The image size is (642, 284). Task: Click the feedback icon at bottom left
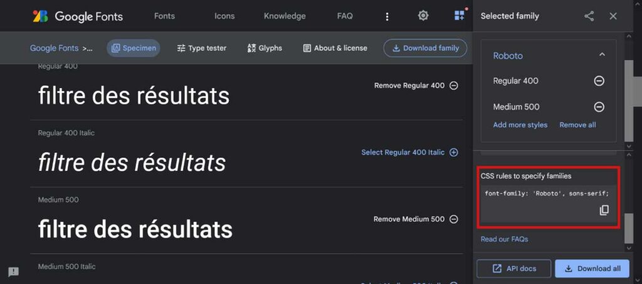coord(14,271)
